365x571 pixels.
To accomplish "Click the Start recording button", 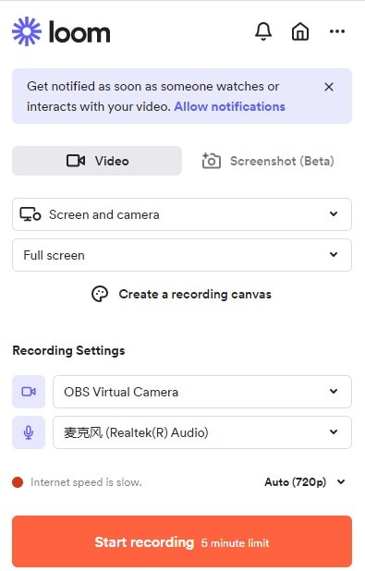I will (182, 541).
